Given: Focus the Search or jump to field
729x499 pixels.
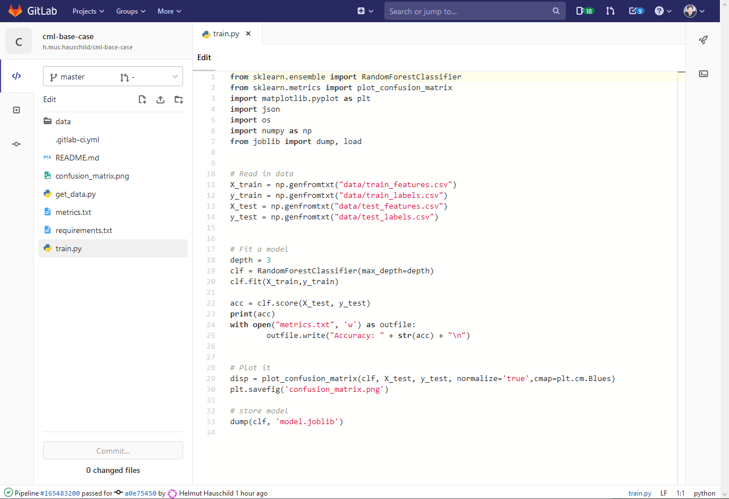Looking at the screenshot, I should (x=474, y=11).
